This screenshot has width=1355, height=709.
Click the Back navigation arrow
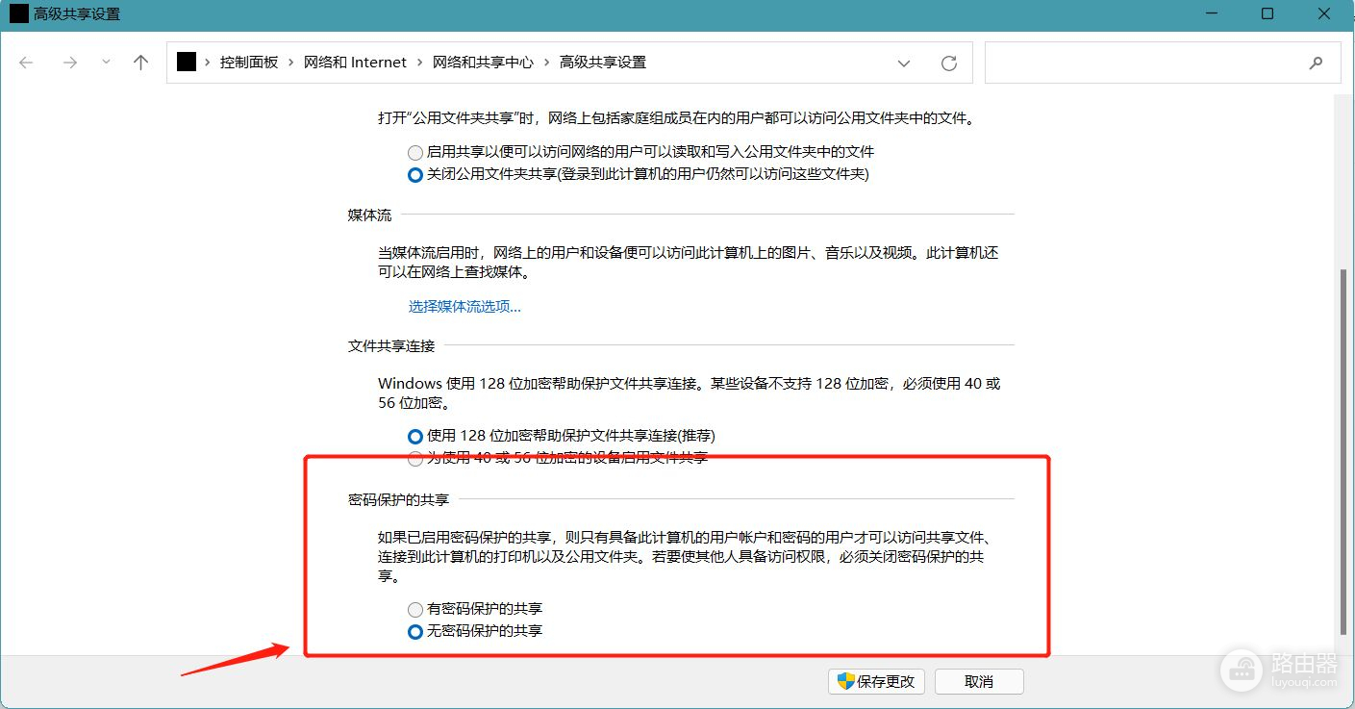(x=26, y=63)
